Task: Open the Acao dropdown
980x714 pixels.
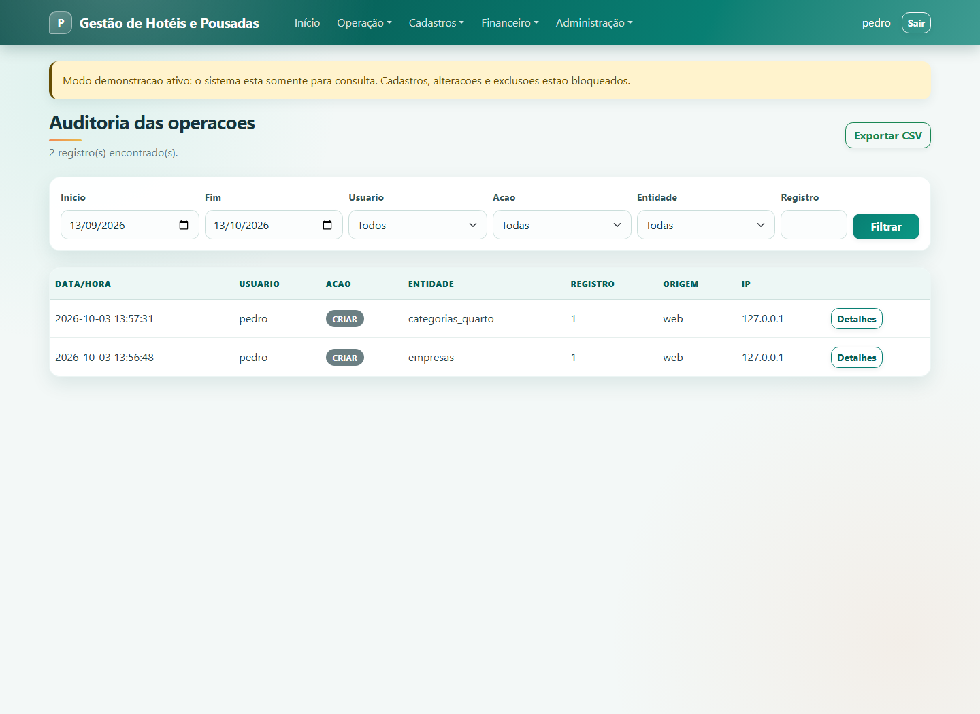Action: click(x=561, y=225)
